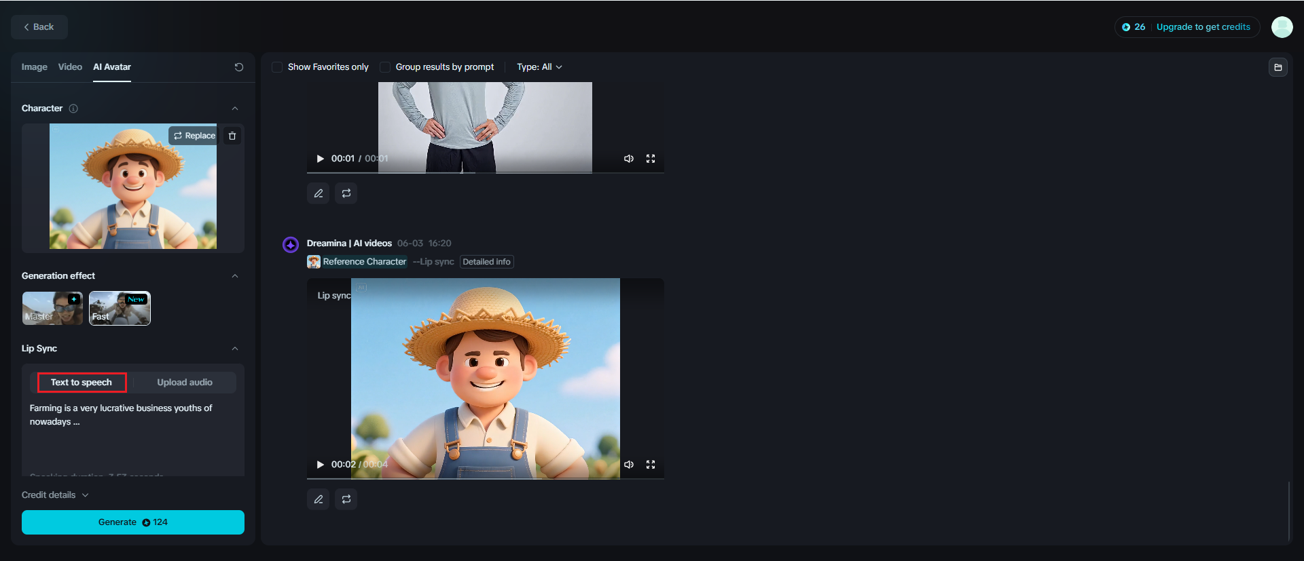The image size is (1304, 561).
Task: Click the edit pencil icon under the farmer video
Action: (319, 499)
